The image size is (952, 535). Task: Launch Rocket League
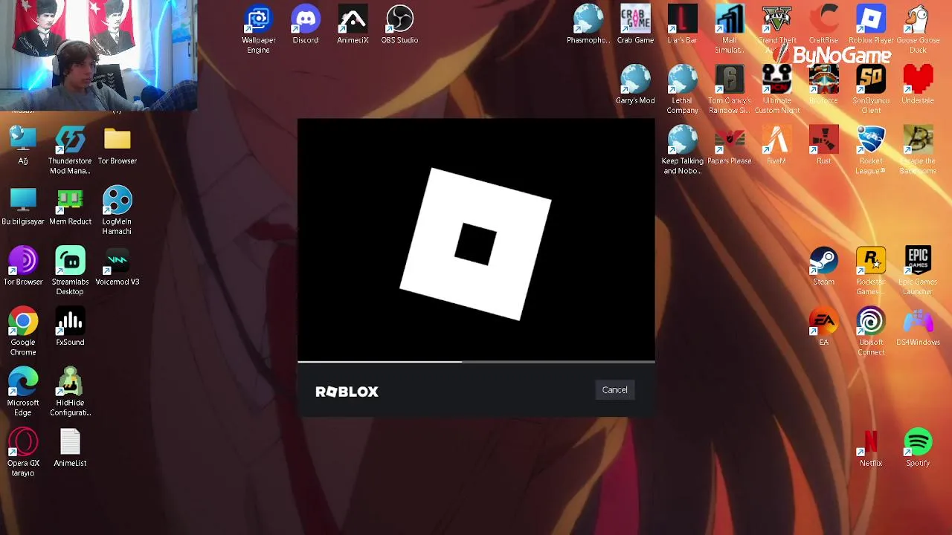871,150
